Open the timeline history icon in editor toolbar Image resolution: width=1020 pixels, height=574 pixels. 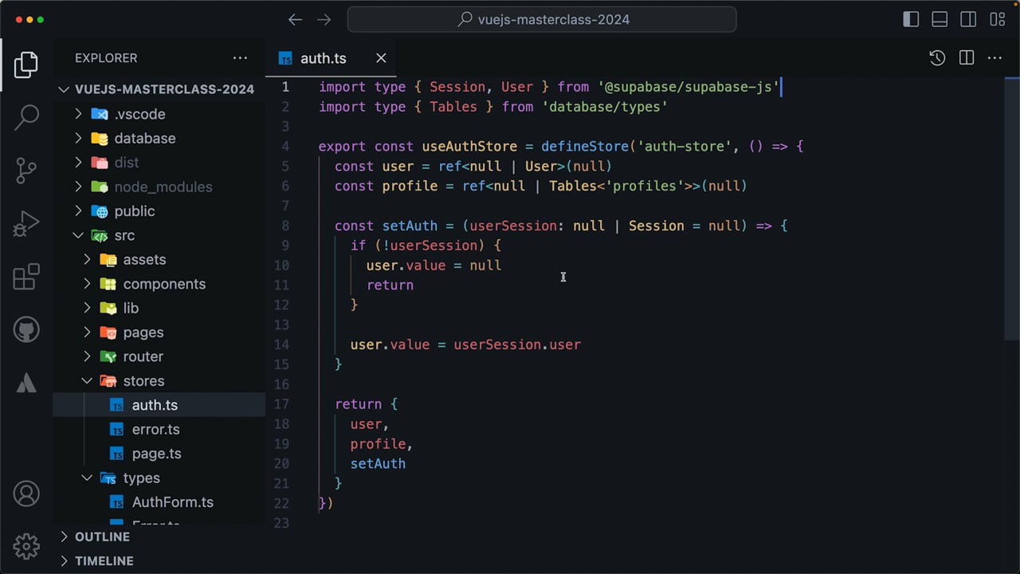click(x=937, y=57)
